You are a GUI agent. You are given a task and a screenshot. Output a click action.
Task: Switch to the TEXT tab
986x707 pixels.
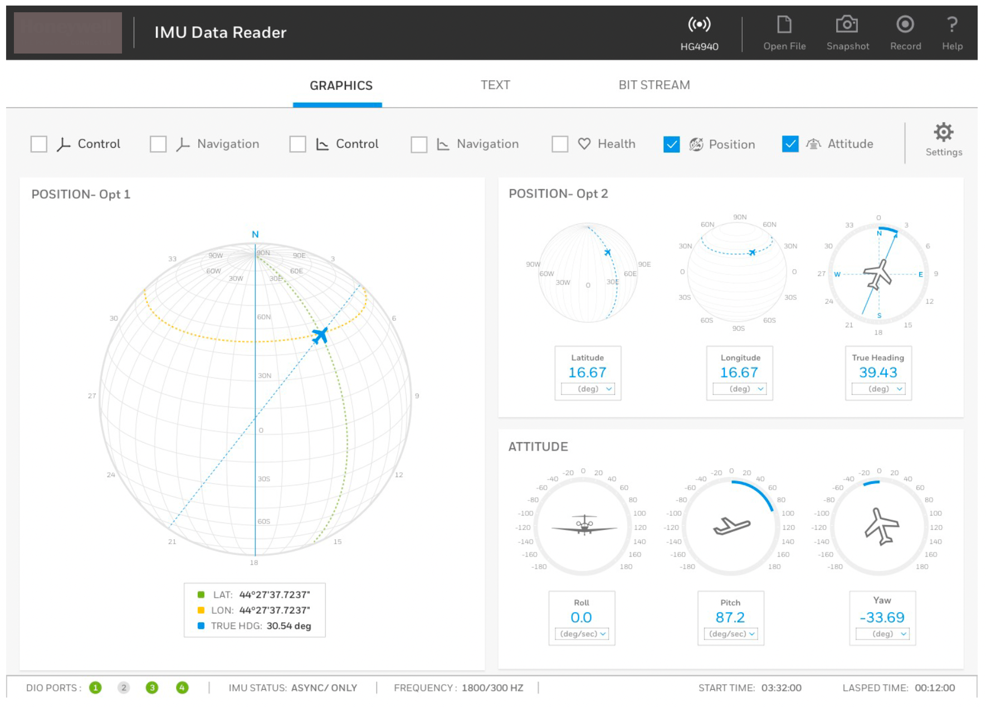click(495, 85)
